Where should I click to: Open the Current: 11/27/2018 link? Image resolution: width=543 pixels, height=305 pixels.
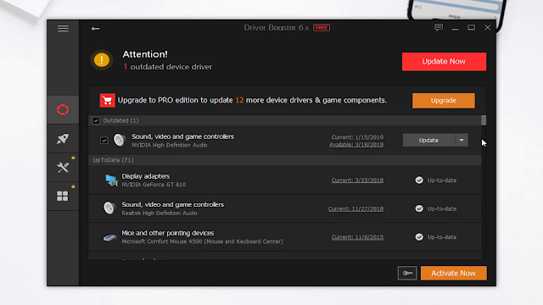pyautogui.click(x=356, y=208)
